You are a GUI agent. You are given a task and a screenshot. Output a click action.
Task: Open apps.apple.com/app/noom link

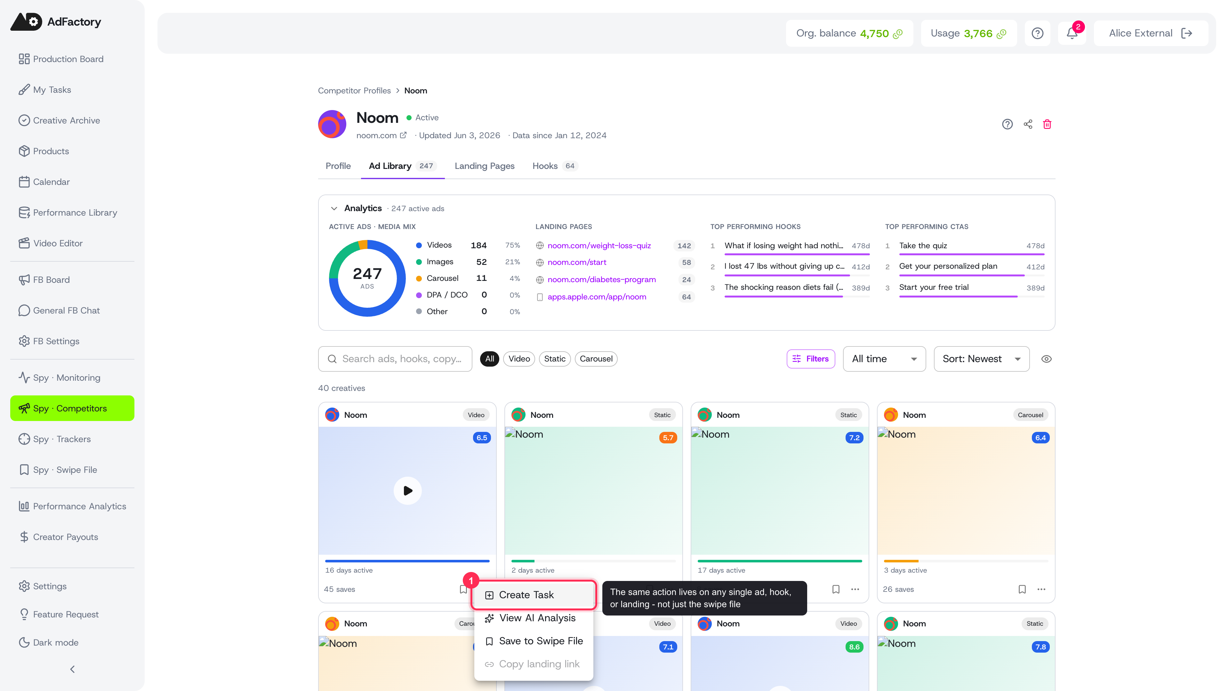tap(596, 297)
